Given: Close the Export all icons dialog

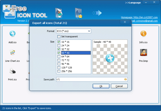Looking at the screenshot, I should [x=125, y=22].
